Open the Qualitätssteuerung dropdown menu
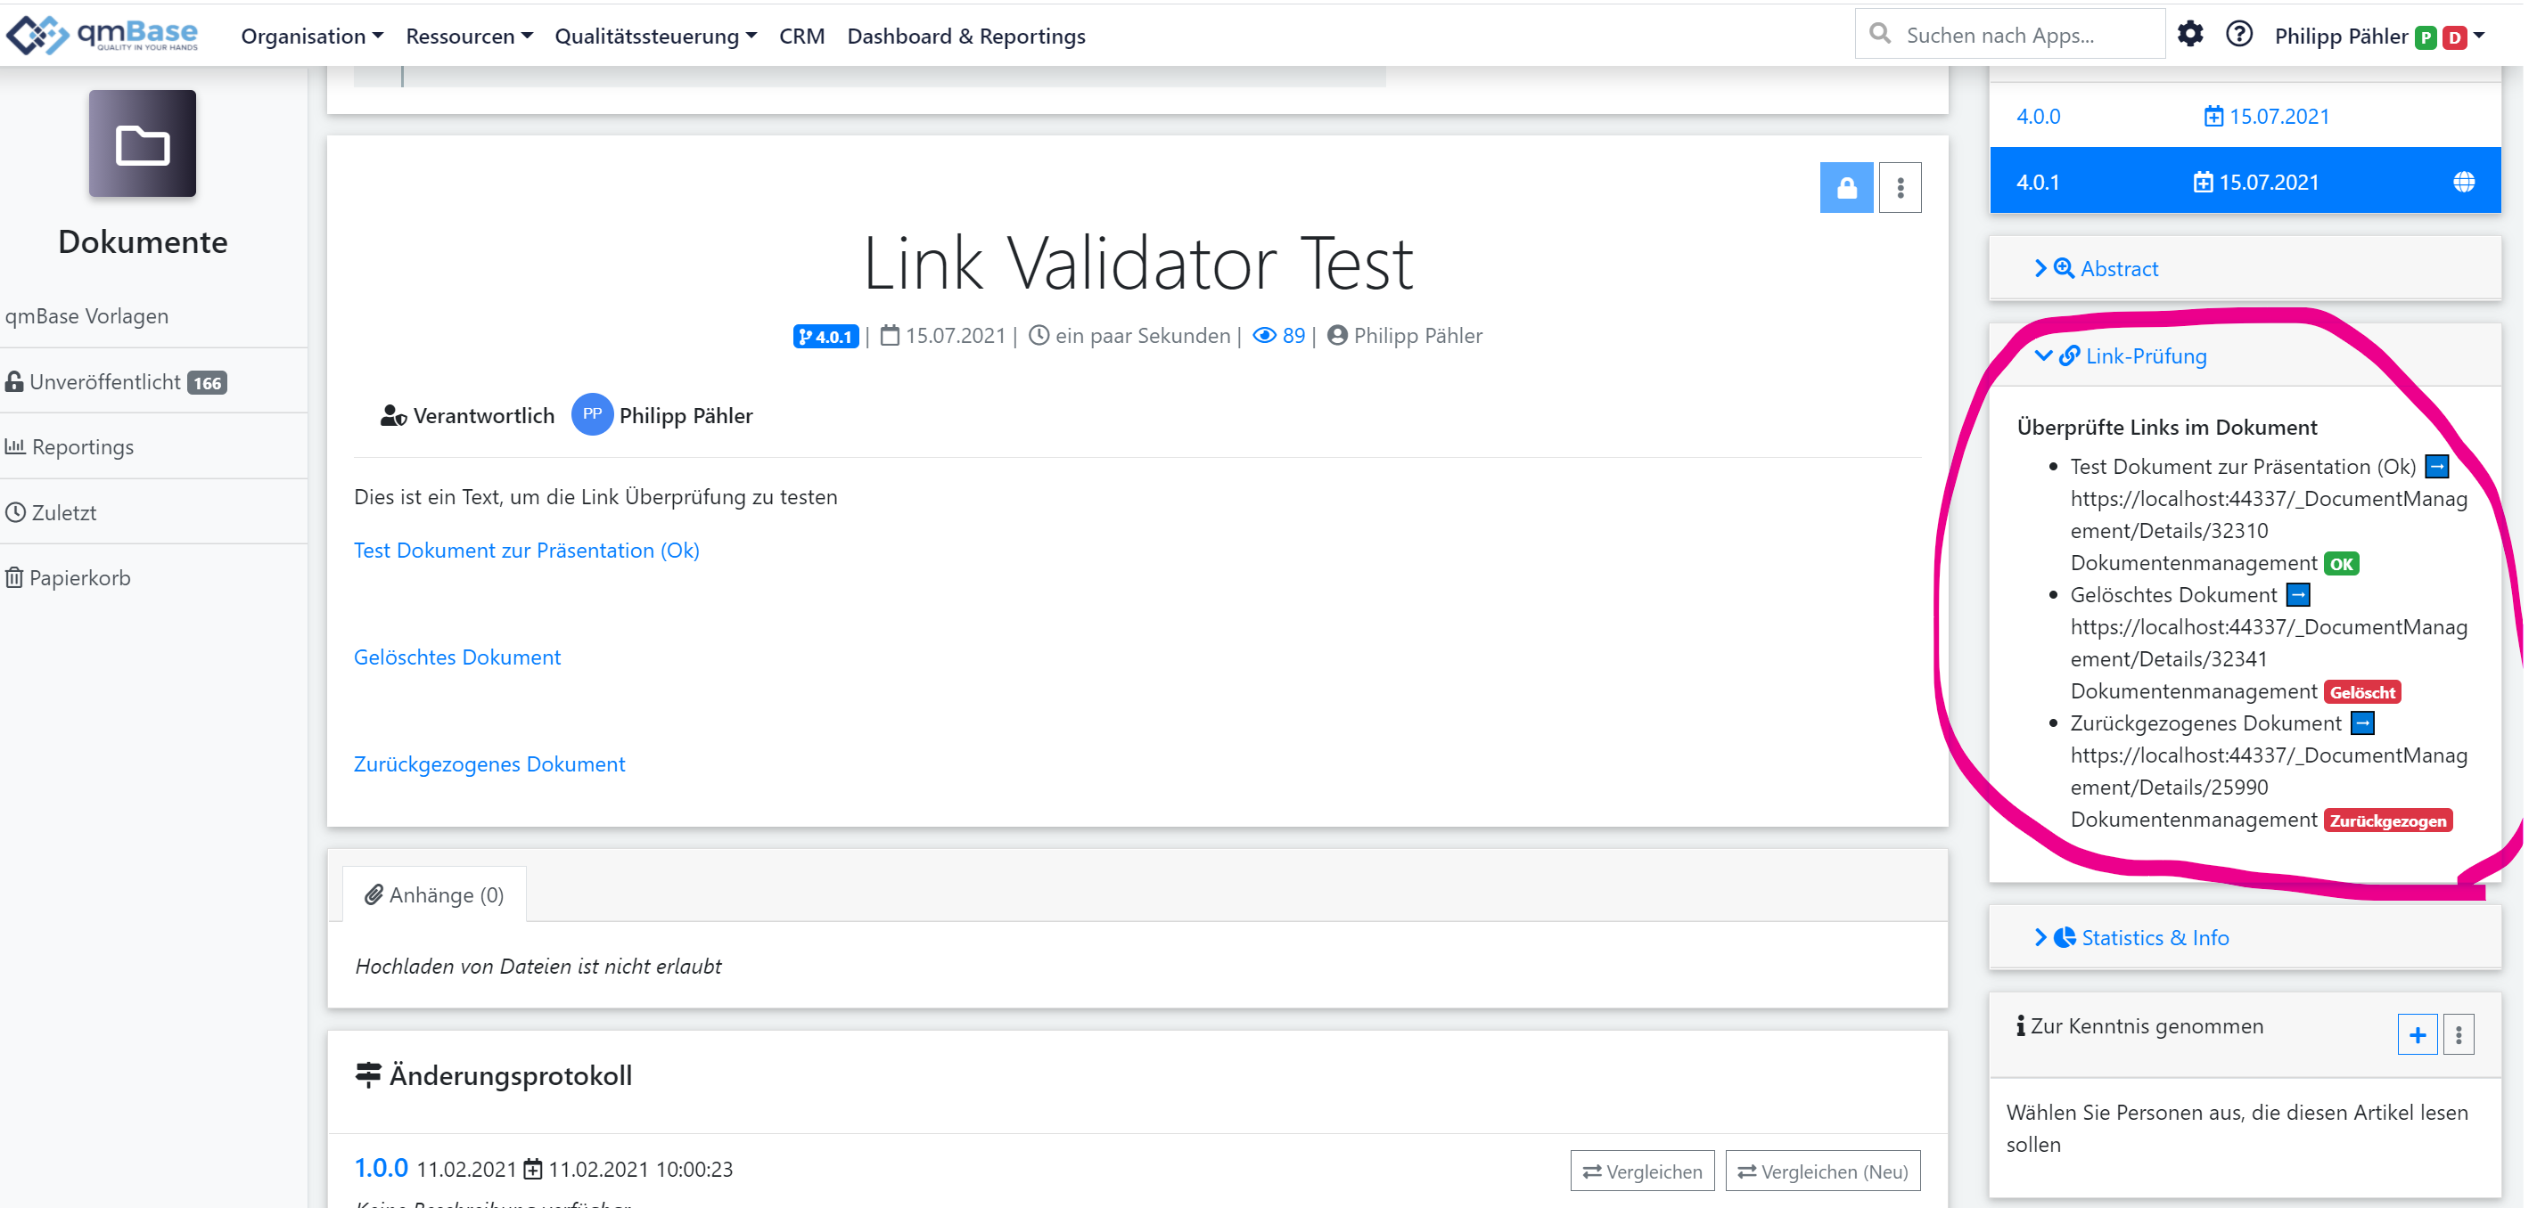Screen dimensions: 2537x1208 click(x=656, y=37)
